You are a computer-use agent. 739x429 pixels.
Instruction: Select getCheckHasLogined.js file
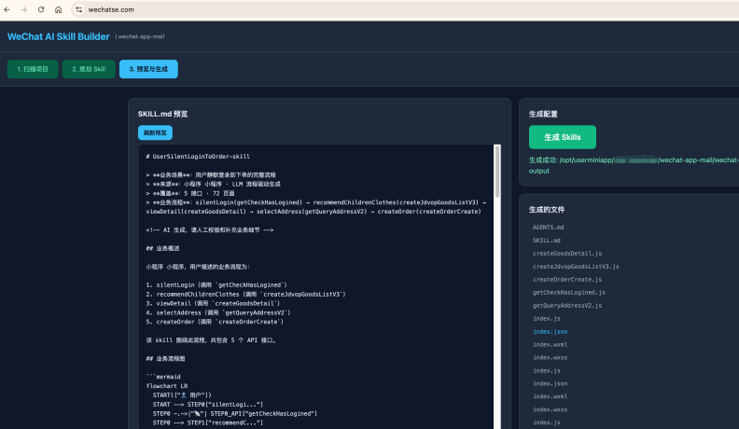click(569, 293)
